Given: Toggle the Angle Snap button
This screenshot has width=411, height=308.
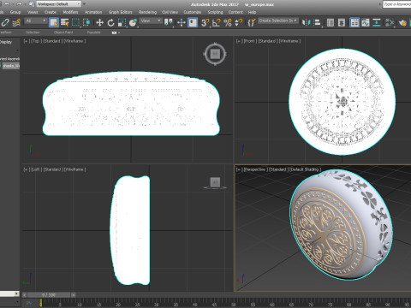Looking at the screenshot, I should tap(217, 22).
